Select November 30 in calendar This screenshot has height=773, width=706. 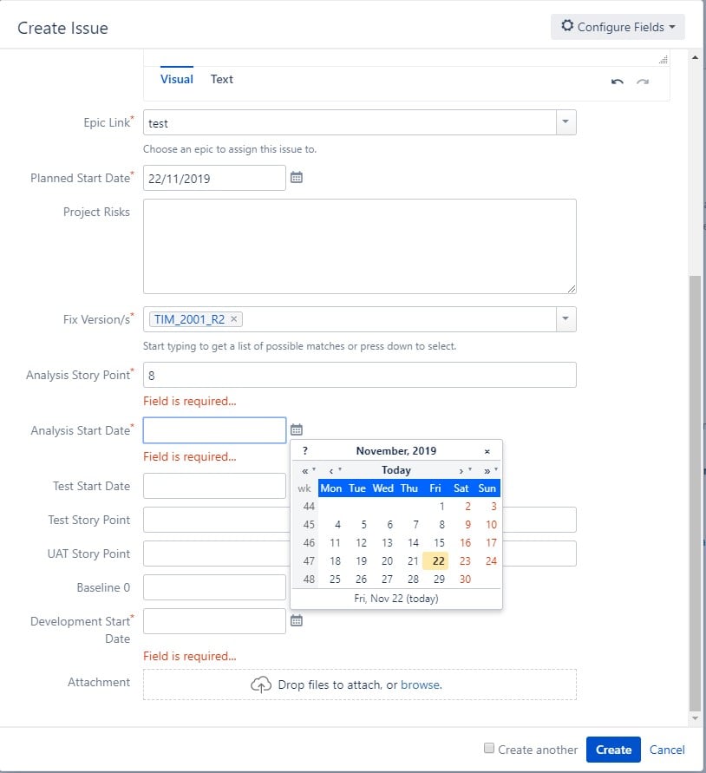click(465, 580)
